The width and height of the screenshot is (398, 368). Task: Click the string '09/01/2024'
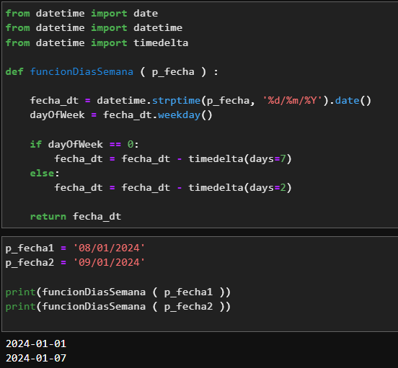point(109,263)
